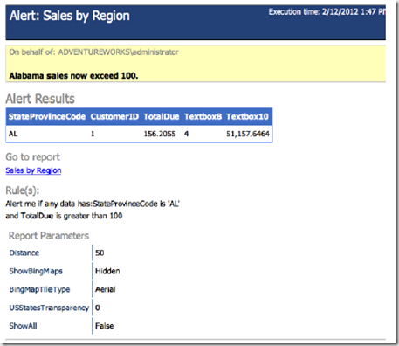Click the USStatesTransparency parameter label

49,308
